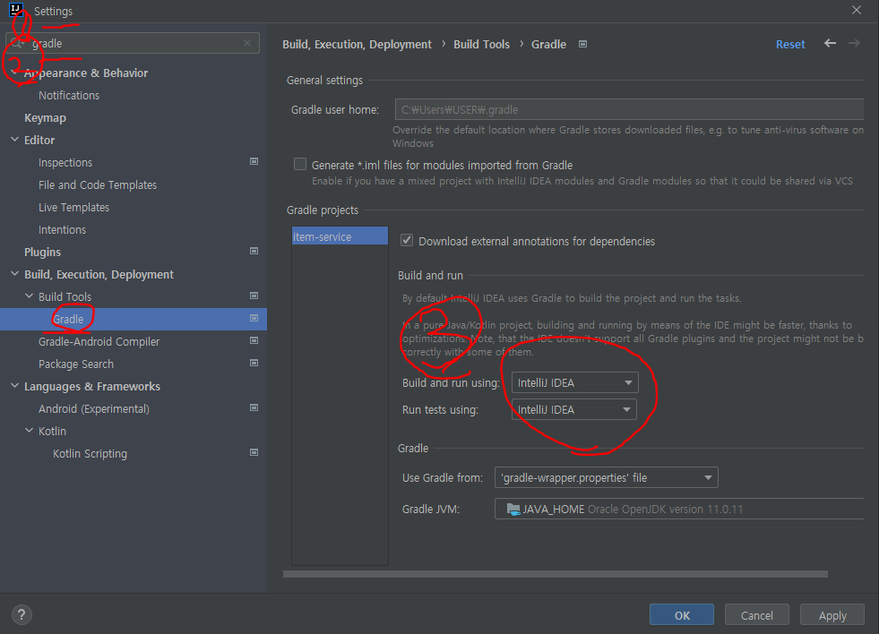Screen dimensions: 879x634
Task: Open the Run tests using dropdown
Action: [x=574, y=409]
